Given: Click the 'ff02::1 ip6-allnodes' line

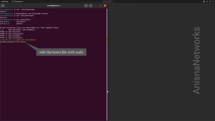Looking at the screenshot, I should click(10, 36).
